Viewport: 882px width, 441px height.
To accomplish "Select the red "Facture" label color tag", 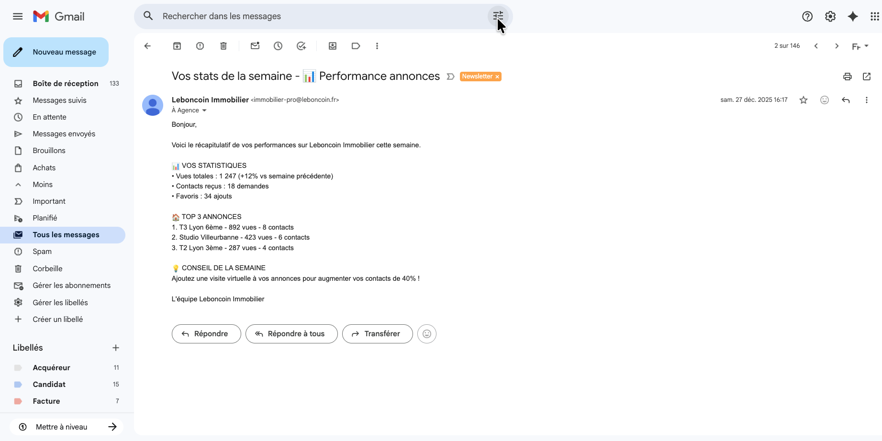I will pos(18,401).
